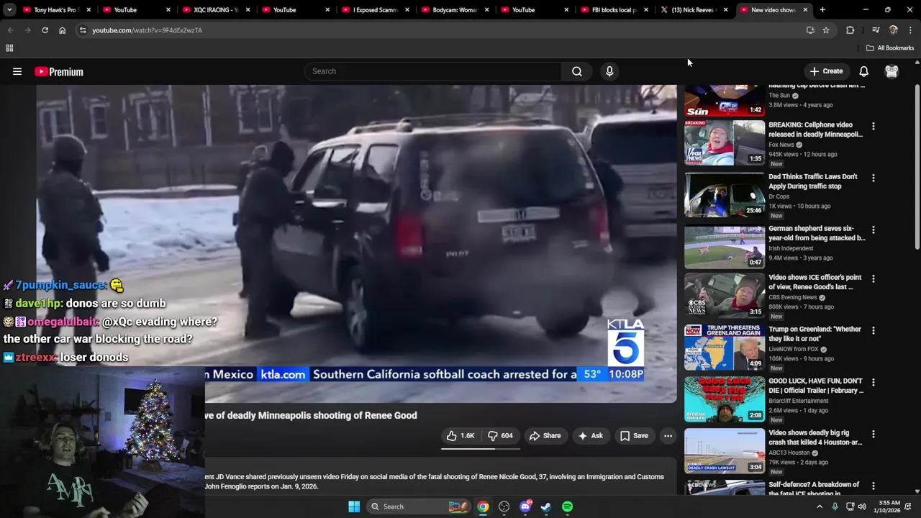The height and width of the screenshot is (518, 921).
Task: View site information icon in address bar
Action: (83, 30)
